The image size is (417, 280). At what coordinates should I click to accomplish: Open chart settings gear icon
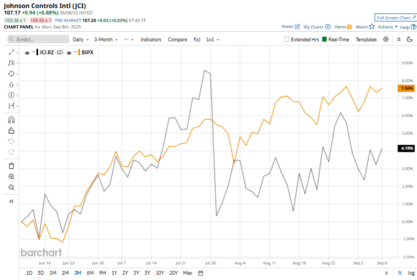tap(386, 39)
